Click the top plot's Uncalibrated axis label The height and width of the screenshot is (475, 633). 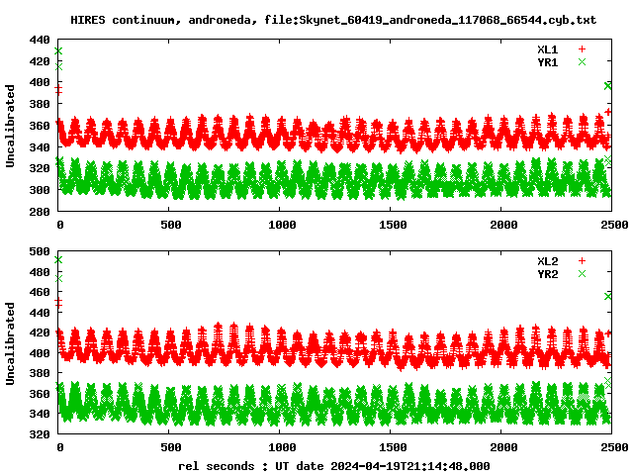click(11, 126)
